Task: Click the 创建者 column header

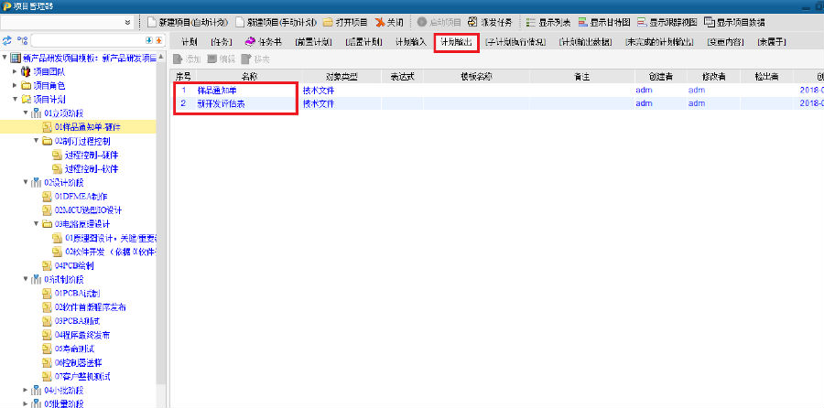Action: pos(660,77)
